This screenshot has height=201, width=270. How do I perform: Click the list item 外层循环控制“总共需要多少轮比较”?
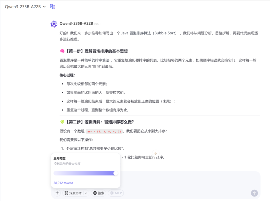[95, 148]
